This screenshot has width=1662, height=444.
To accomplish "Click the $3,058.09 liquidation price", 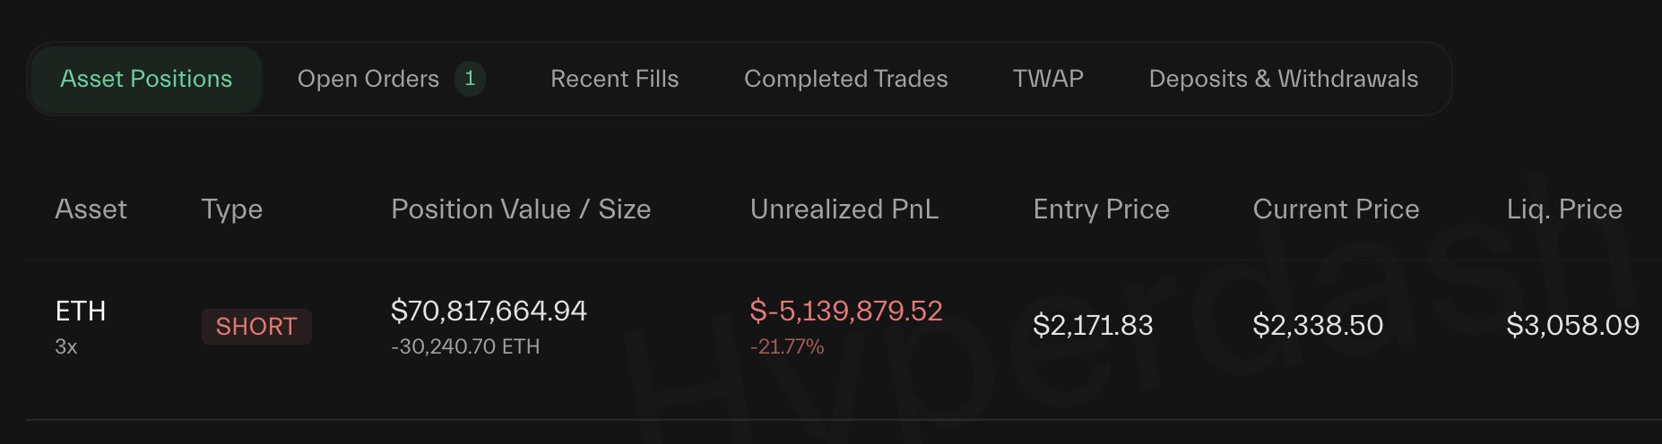I will pyautogui.click(x=1572, y=325).
